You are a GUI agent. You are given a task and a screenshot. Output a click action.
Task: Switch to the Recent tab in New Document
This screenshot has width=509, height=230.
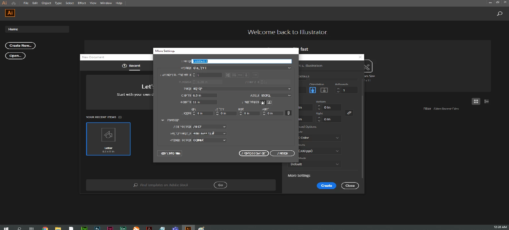(131, 66)
